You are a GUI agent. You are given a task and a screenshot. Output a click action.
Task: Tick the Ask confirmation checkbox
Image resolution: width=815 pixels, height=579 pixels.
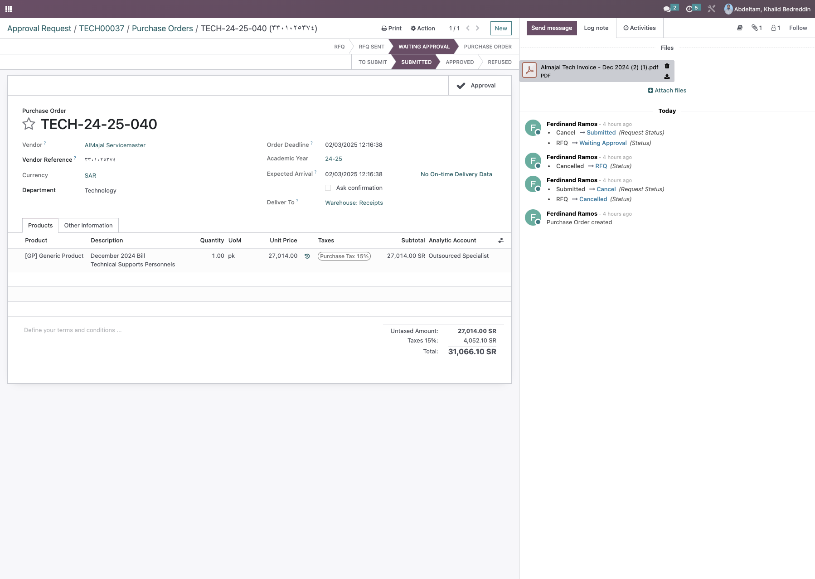328,188
